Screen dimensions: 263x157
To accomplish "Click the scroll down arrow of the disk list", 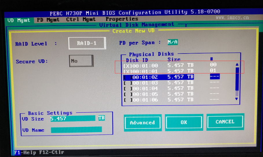I will pos(237,99).
